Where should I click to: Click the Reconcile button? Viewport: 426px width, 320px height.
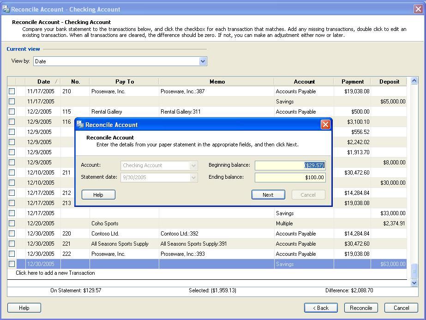pyautogui.click(x=360, y=308)
